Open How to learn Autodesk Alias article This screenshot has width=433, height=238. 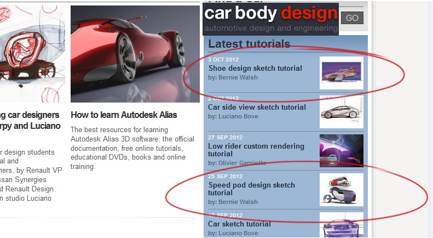click(x=124, y=115)
